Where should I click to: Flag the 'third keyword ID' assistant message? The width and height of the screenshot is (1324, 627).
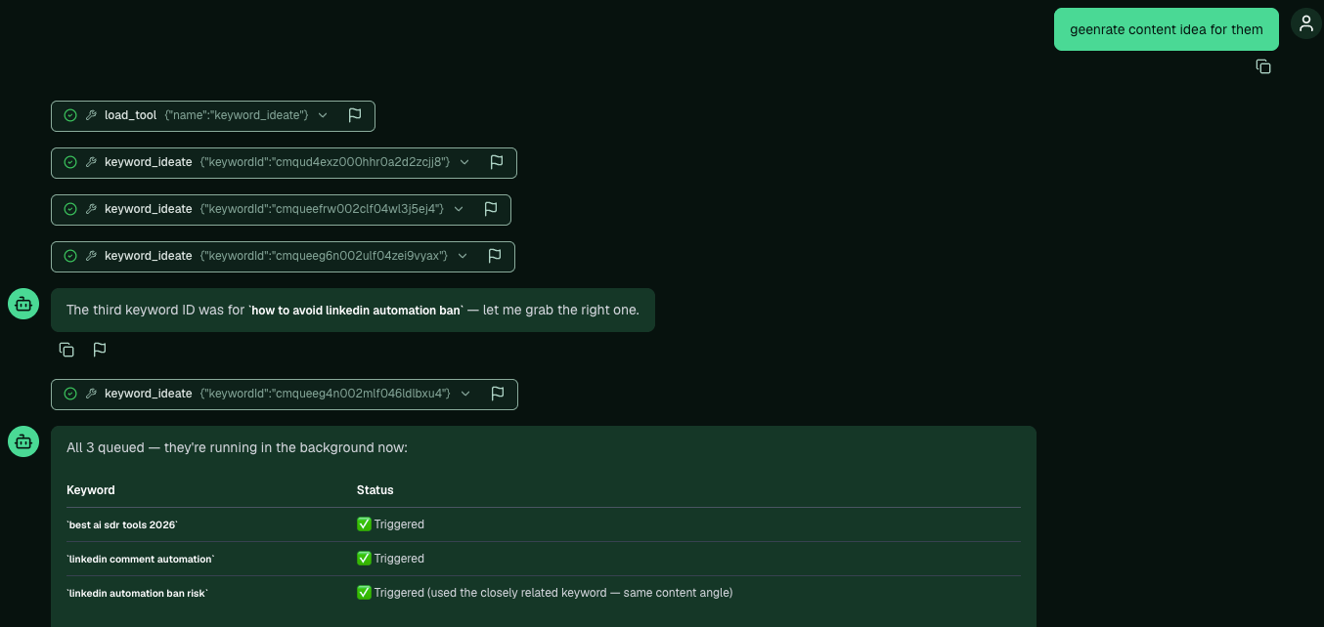100,350
